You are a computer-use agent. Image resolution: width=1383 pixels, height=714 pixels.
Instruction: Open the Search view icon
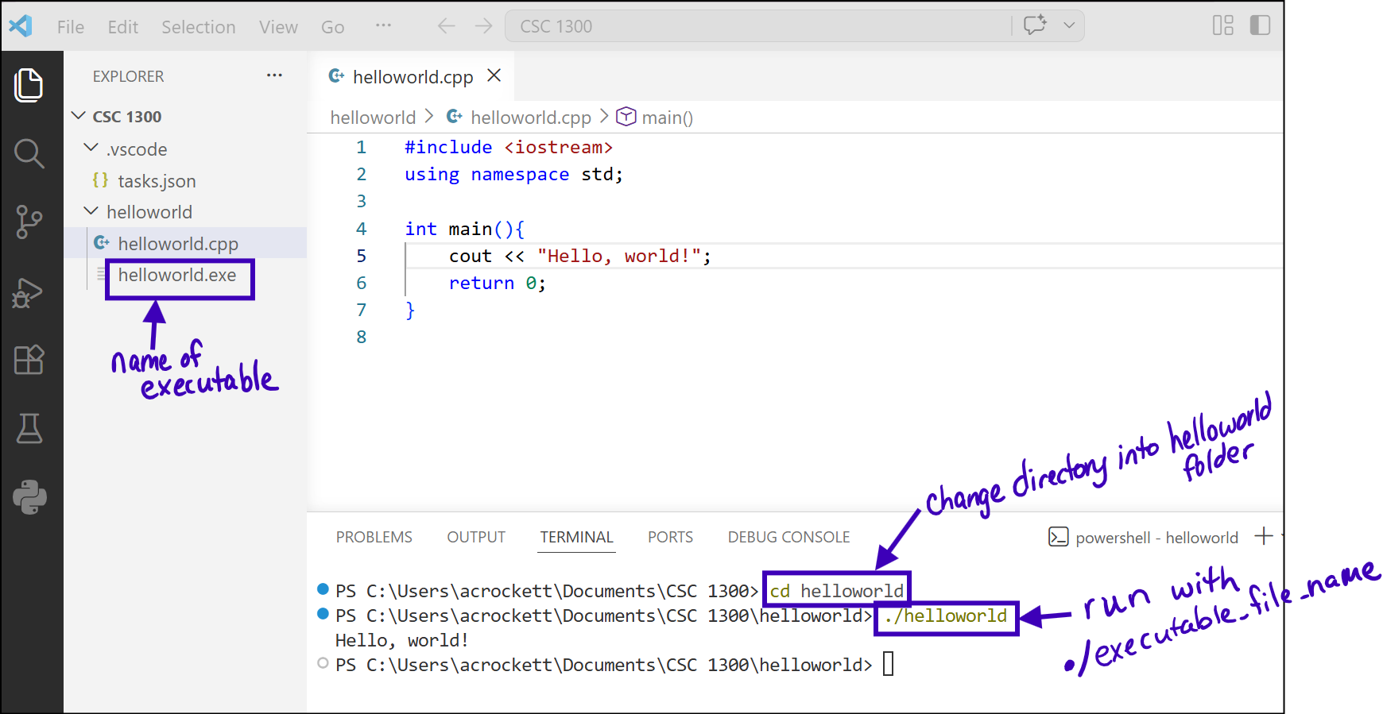coord(29,153)
